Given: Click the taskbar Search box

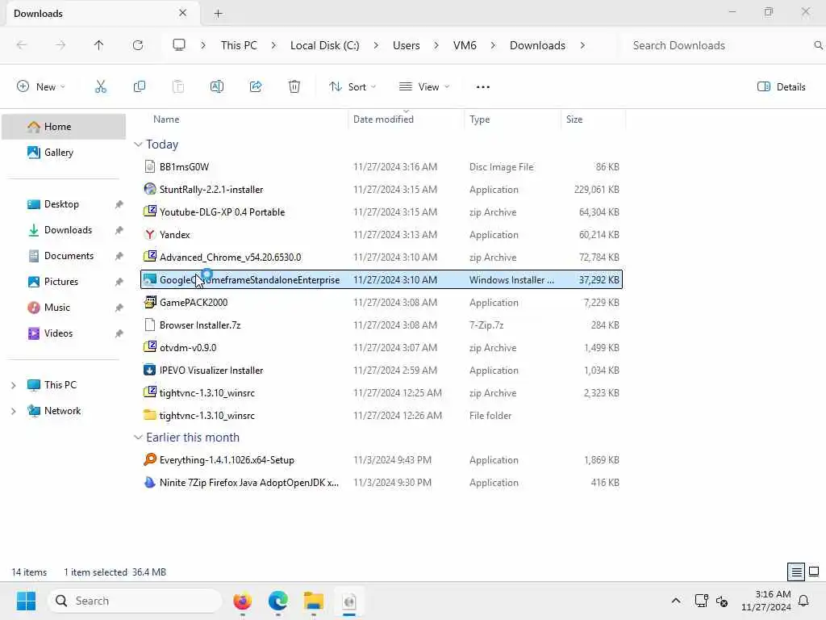Looking at the screenshot, I should 135,601.
